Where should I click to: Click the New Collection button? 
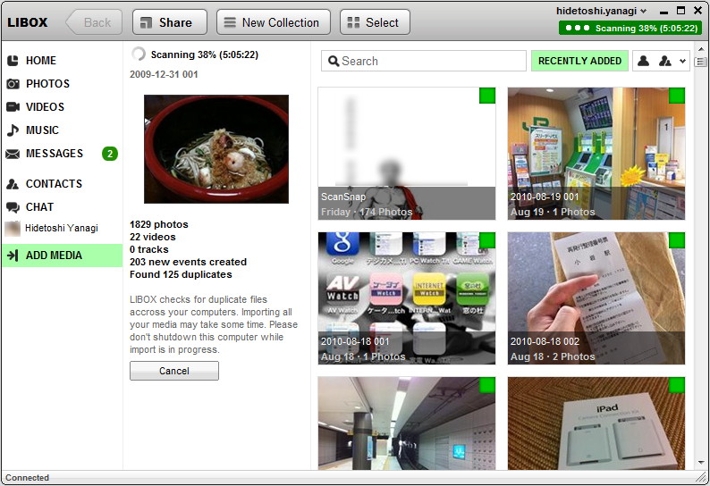click(274, 22)
